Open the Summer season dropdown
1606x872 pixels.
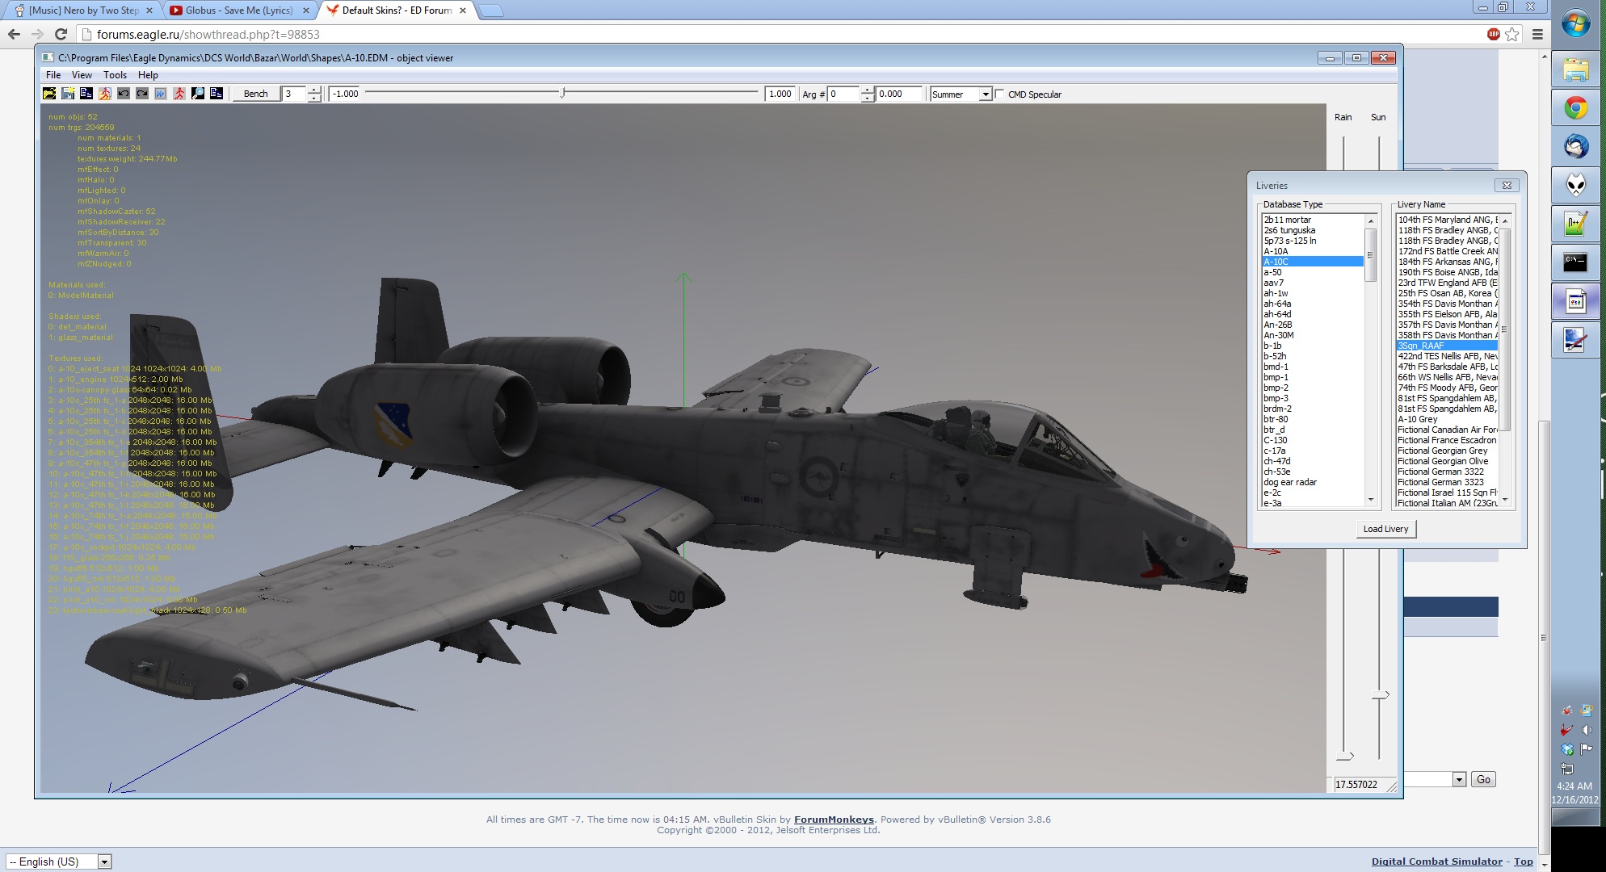pos(985,94)
